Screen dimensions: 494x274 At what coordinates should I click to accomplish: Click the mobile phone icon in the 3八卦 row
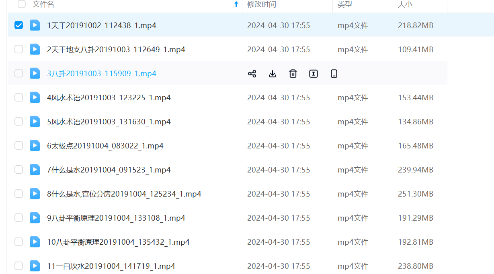tap(334, 73)
